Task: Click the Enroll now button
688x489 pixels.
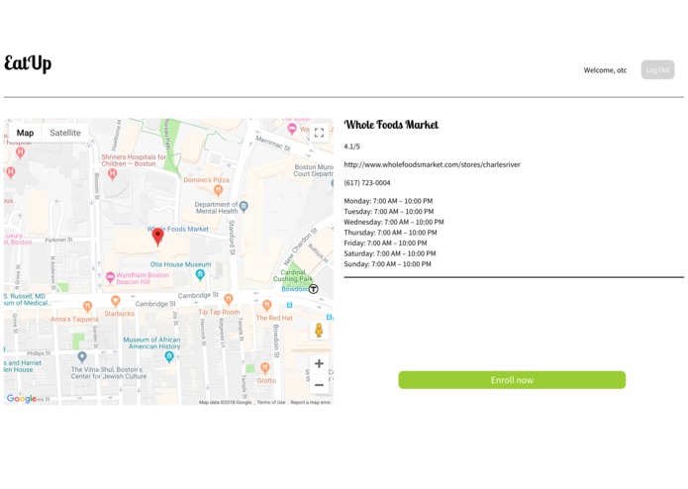Action: tap(512, 380)
